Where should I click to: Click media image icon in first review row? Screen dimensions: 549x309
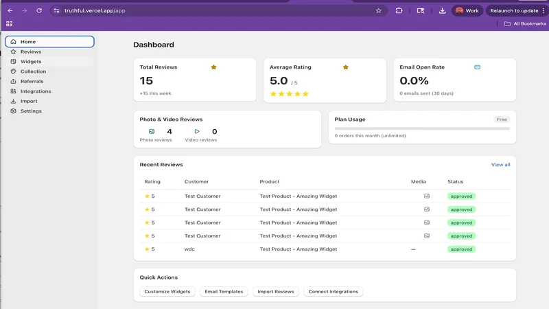(427, 196)
